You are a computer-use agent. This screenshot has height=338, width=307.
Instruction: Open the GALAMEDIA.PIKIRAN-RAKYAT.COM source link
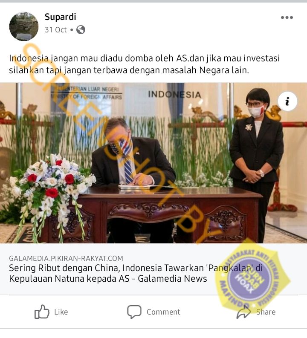pos(66,258)
